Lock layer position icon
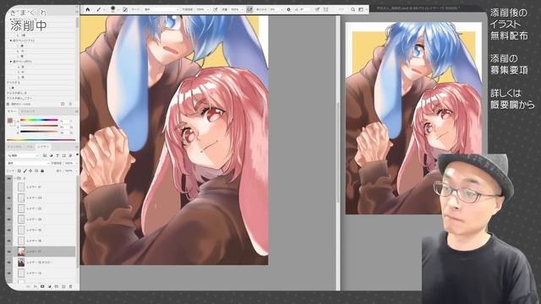The image size is (541, 304). pyautogui.click(x=30, y=171)
